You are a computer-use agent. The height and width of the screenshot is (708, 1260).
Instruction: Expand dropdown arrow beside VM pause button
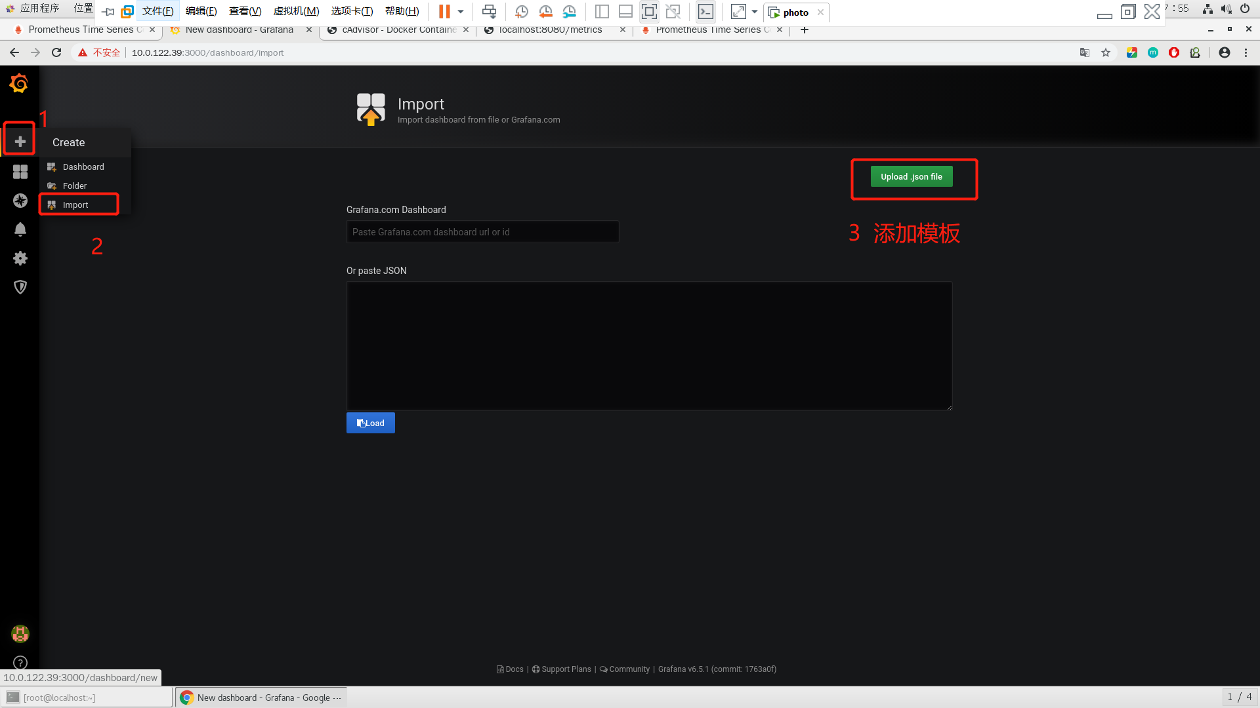point(461,12)
